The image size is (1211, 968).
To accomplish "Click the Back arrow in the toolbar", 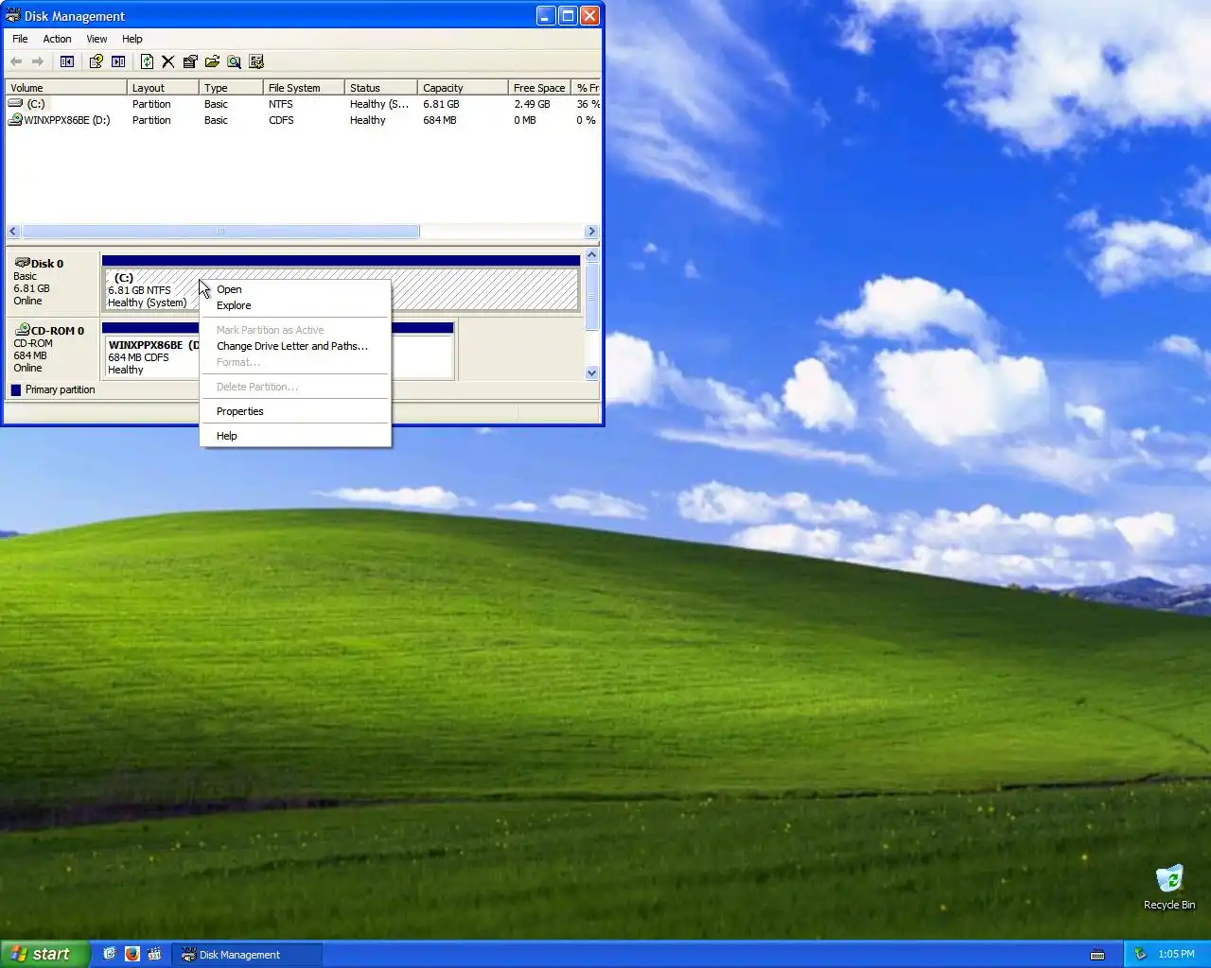I will 16,61.
